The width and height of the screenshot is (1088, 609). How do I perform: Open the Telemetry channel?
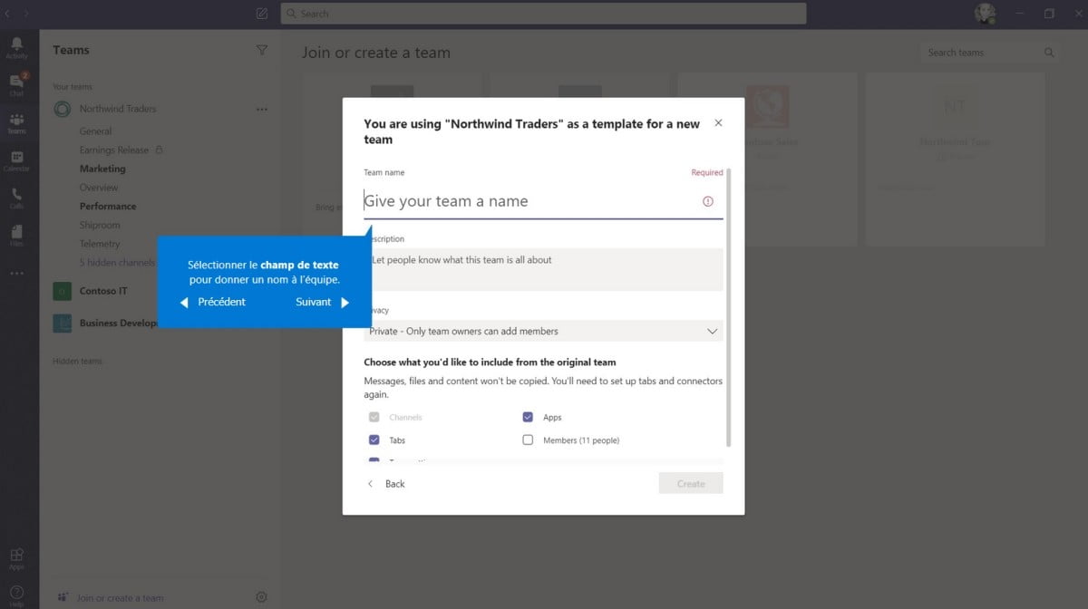tap(100, 244)
